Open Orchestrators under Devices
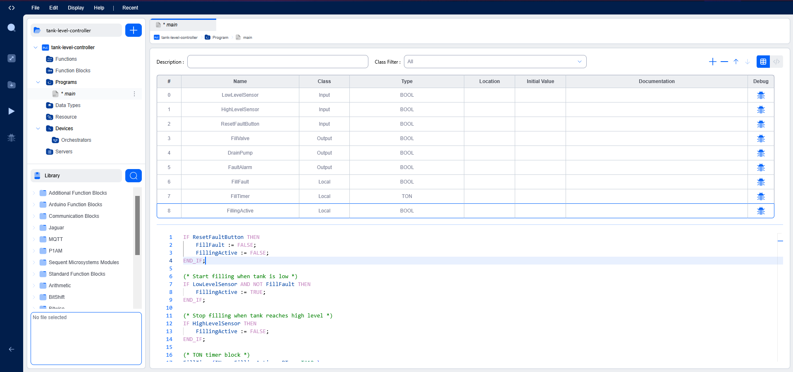This screenshot has height=372, width=793. [x=76, y=140]
